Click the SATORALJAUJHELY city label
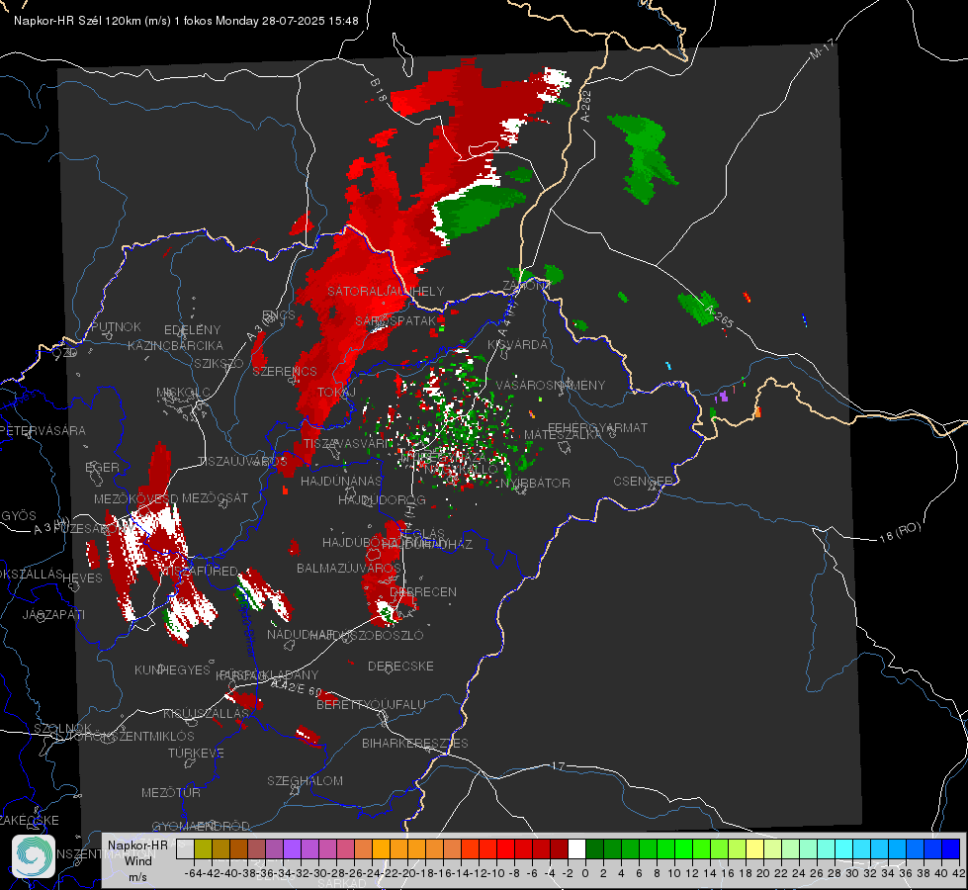The height and width of the screenshot is (890, 968). tap(386, 291)
